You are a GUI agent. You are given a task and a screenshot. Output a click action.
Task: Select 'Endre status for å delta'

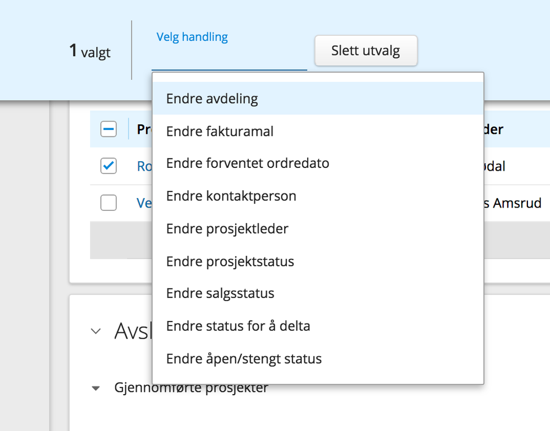pos(318,326)
